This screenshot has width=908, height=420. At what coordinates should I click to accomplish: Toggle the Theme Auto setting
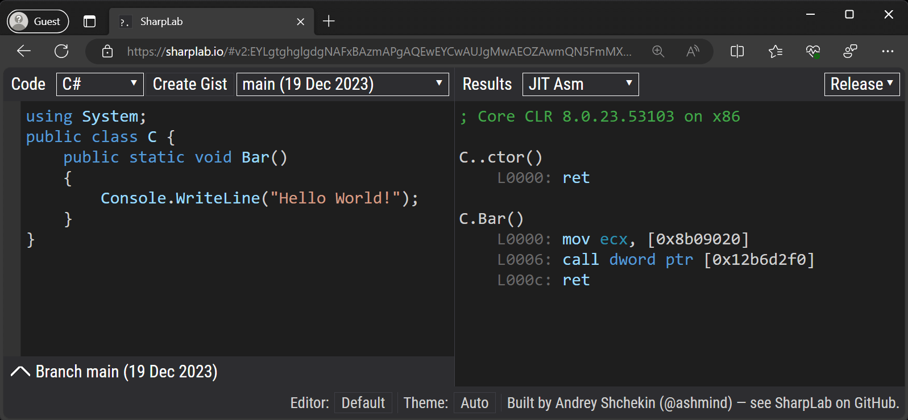point(474,403)
